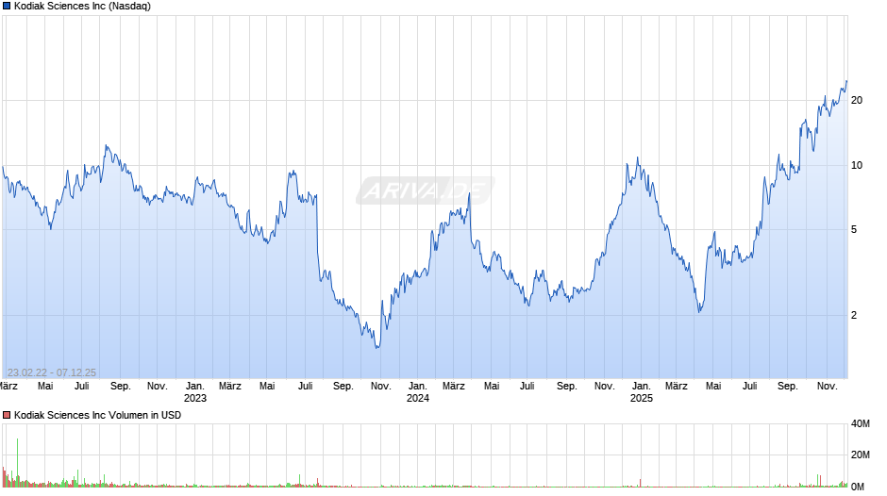Click the volume axis label 20M
The height and width of the screenshot is (496, 887).
(860, 455)
